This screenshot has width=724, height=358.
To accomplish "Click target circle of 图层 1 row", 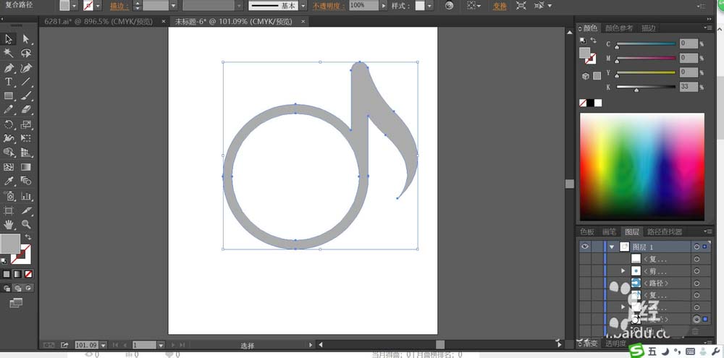I will pos(696,247).
